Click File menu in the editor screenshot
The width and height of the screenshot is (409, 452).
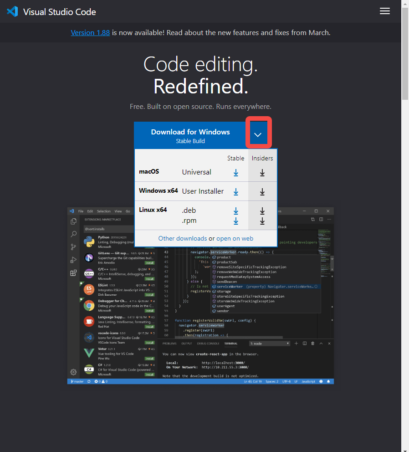pyautogui.click(x=81, y=211)
